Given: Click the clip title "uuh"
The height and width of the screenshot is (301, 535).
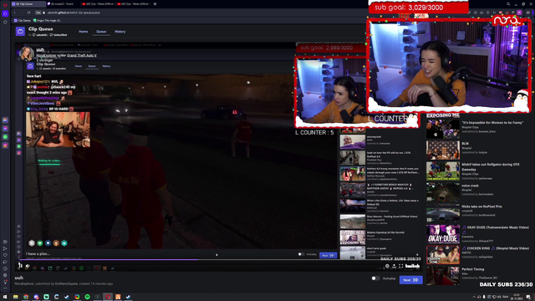Looking at the screenshot, I should click(18, 278).
